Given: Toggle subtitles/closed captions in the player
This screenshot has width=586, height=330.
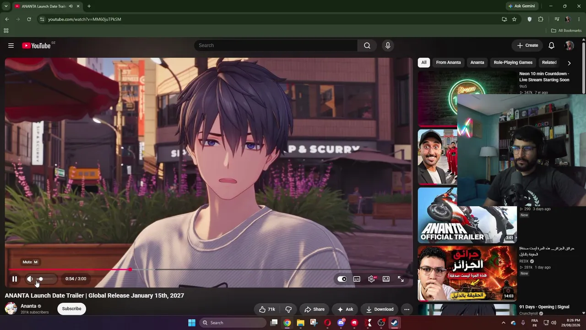Looking at the screenshot, I should 357,279.
